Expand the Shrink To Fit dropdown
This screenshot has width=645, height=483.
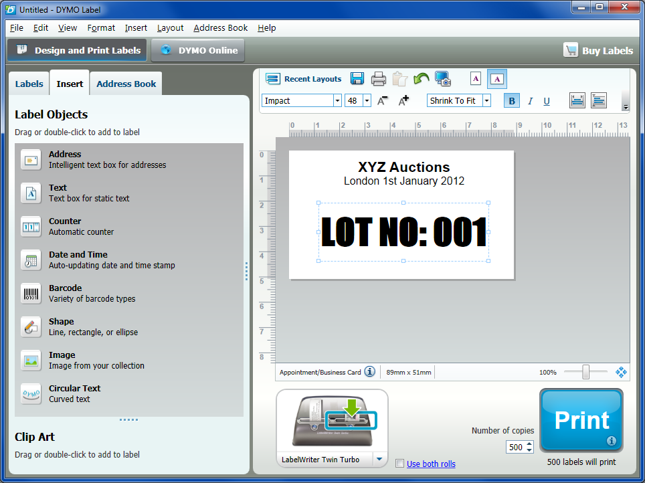(486, 101)
